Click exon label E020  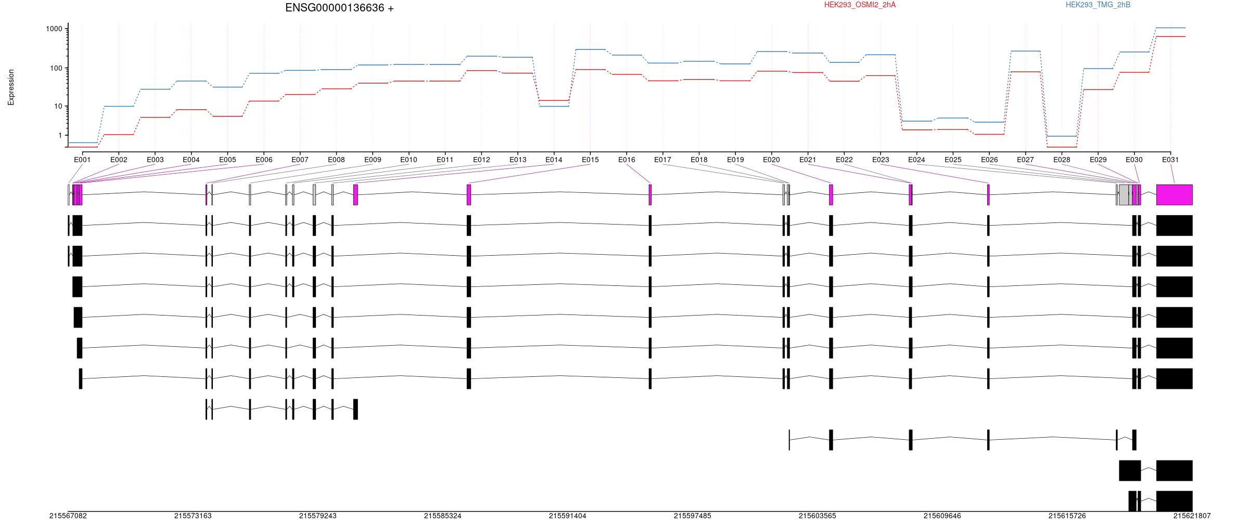point(771,160)
